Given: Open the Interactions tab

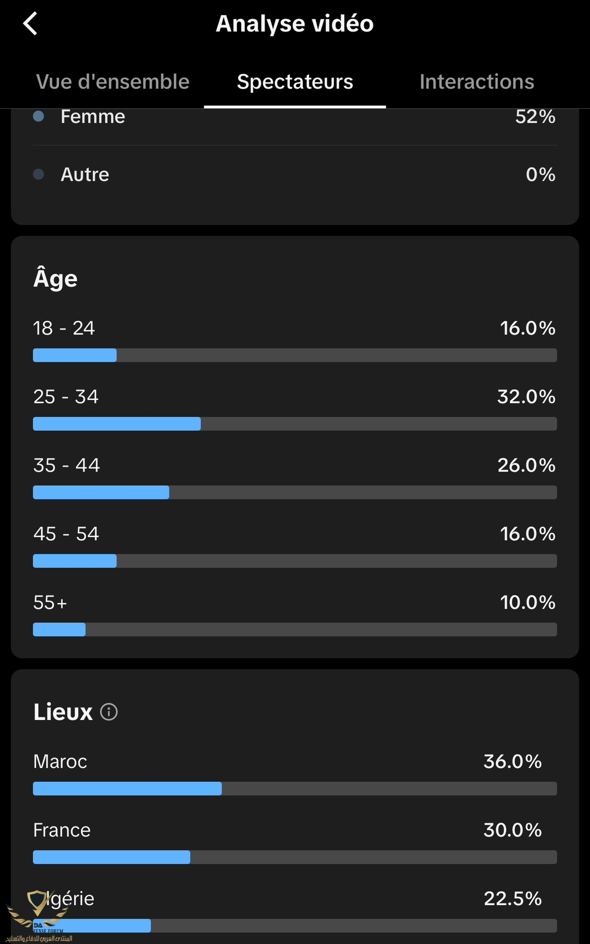Looking at the screenshot, I should click(477, 82).
